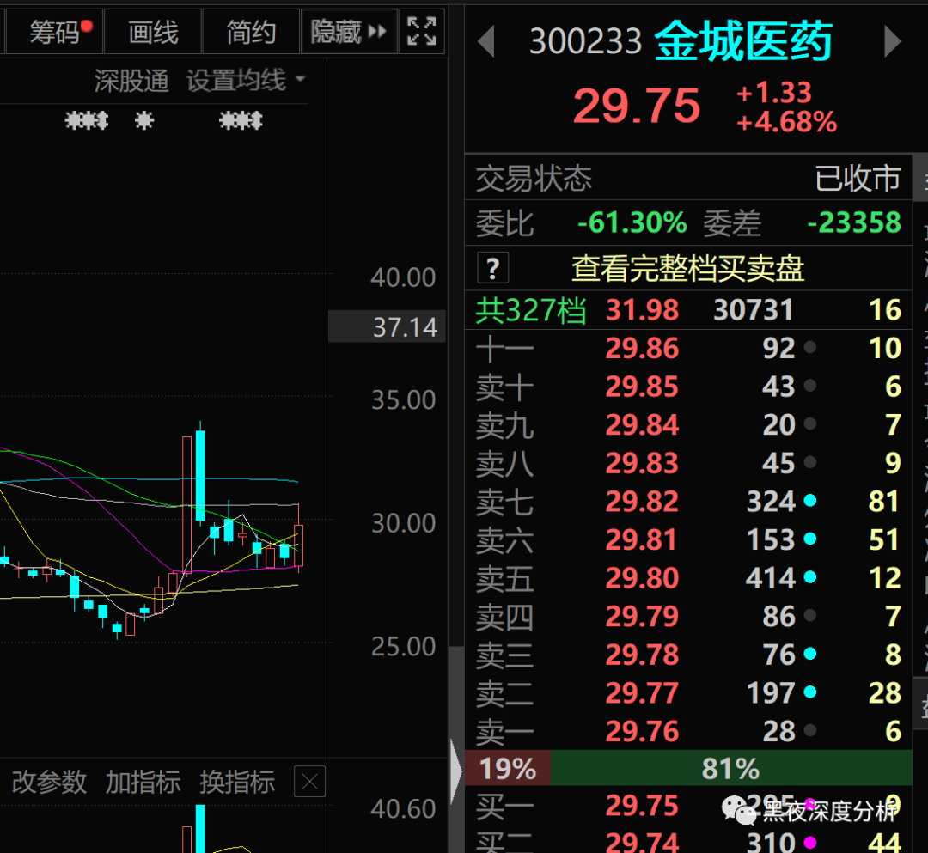The height and width of the screenshot is (853, 928).
Task: Close the indicator panel with X icon
Action: pos(310,782)
